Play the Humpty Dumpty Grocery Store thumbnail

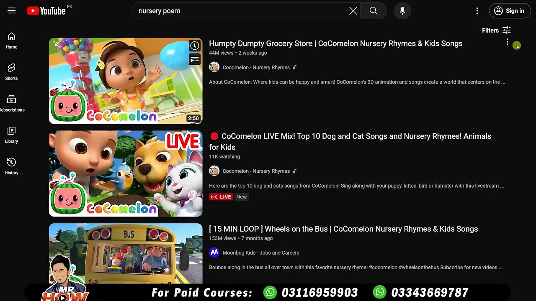coord(126,81)
